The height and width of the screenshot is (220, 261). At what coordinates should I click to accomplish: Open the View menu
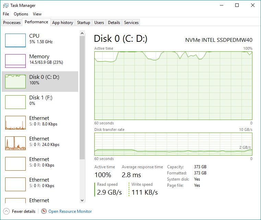coord(37,14)
